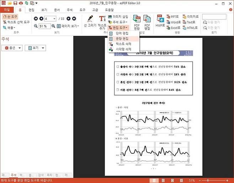The height and width of the screenshot is (183, 234).
Task: Go to first page button
Action: pyautogui.click(x=36, y=19)
